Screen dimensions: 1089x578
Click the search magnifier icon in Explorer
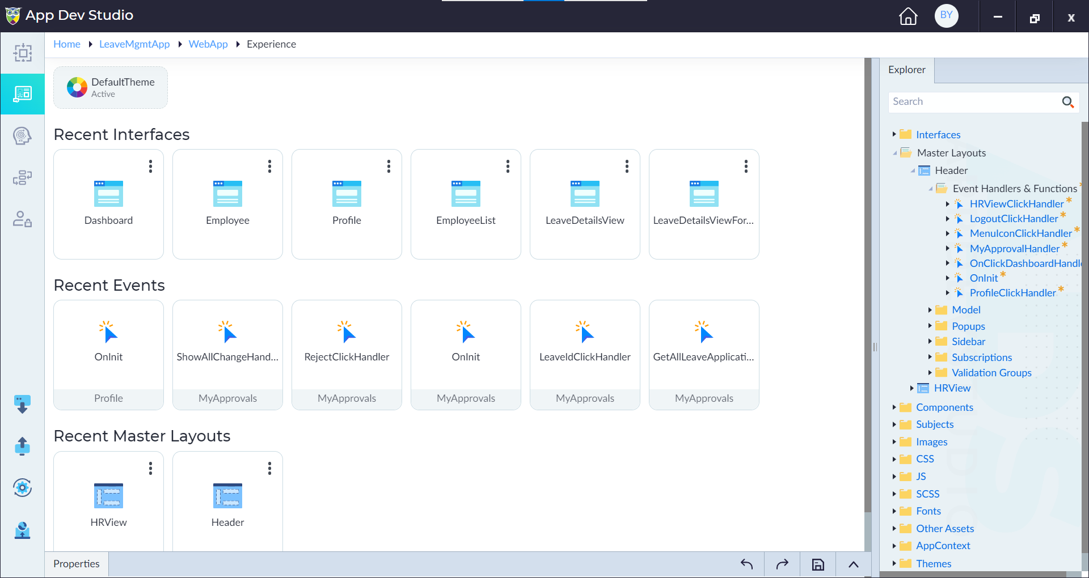coord(1067,102)
